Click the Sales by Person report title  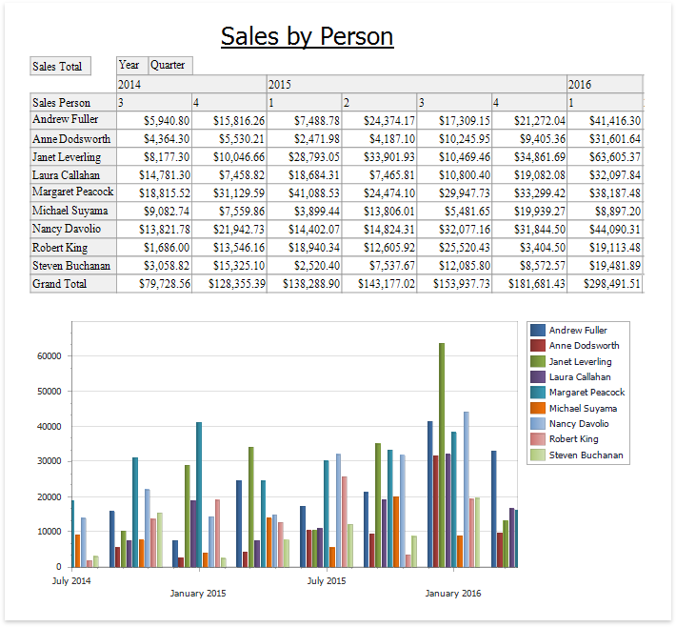click(307, 36)
